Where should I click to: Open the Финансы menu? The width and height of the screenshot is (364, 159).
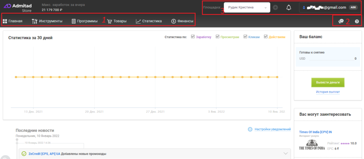(x=182, y=21)
